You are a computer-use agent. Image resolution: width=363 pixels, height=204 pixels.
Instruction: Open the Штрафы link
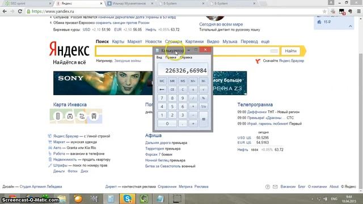click(60, 165)
